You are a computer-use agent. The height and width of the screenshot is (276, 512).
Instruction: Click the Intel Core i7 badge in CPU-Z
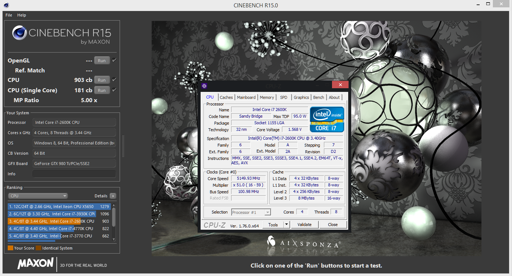tap(326, 120)
